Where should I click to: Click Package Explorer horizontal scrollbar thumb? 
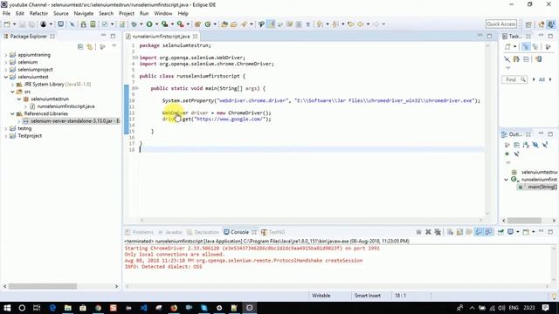coord(43,286)
